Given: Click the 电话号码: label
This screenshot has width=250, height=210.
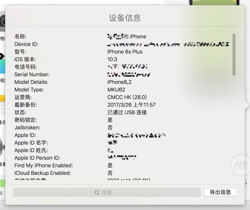Looking at the screenshot, I should click(x=25, y=67).
